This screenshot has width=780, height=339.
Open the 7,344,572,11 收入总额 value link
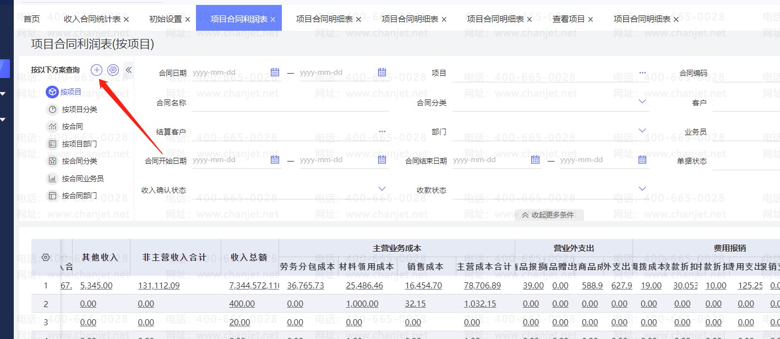(254, 286)
